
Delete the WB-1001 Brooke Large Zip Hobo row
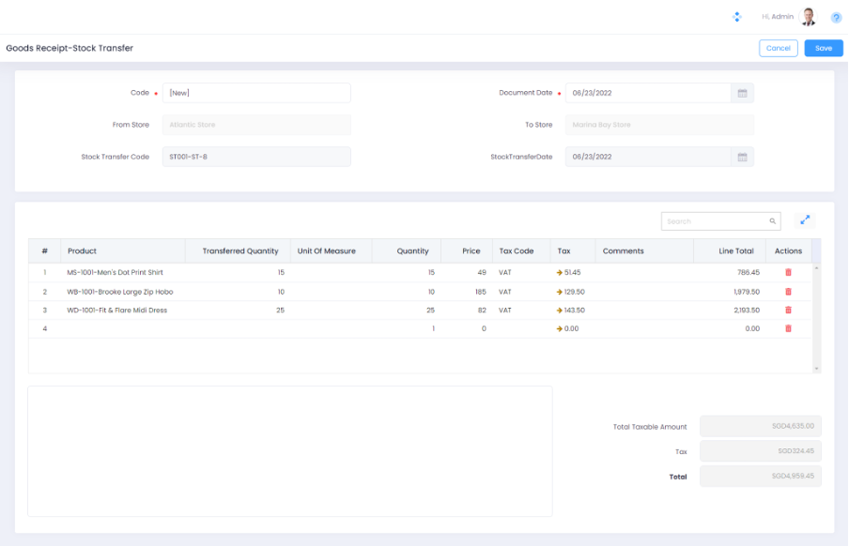[788, 292]
